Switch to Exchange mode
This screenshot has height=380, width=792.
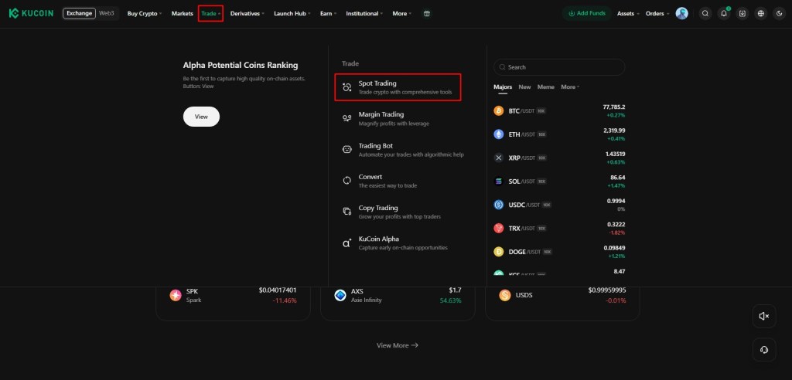pos(80,14)
